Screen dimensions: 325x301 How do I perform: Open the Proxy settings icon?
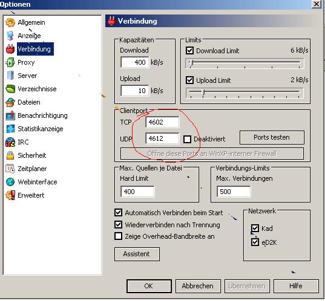(x=10, y=62)
